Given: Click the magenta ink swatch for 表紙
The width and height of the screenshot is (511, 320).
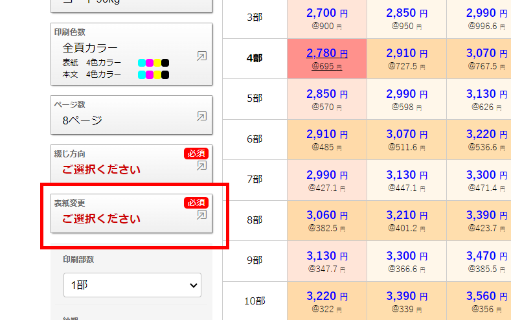Looking at the screenshot, I should (x=150, y=63).
